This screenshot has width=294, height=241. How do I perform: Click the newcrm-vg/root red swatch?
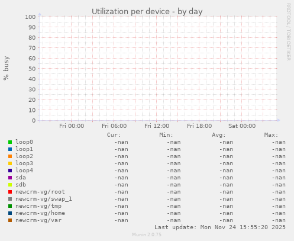pyautogui.click(x=10, y=192)
